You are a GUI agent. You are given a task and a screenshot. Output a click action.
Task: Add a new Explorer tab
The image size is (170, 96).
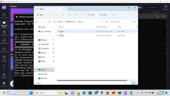pyautogui.click(x=70, y=9)
